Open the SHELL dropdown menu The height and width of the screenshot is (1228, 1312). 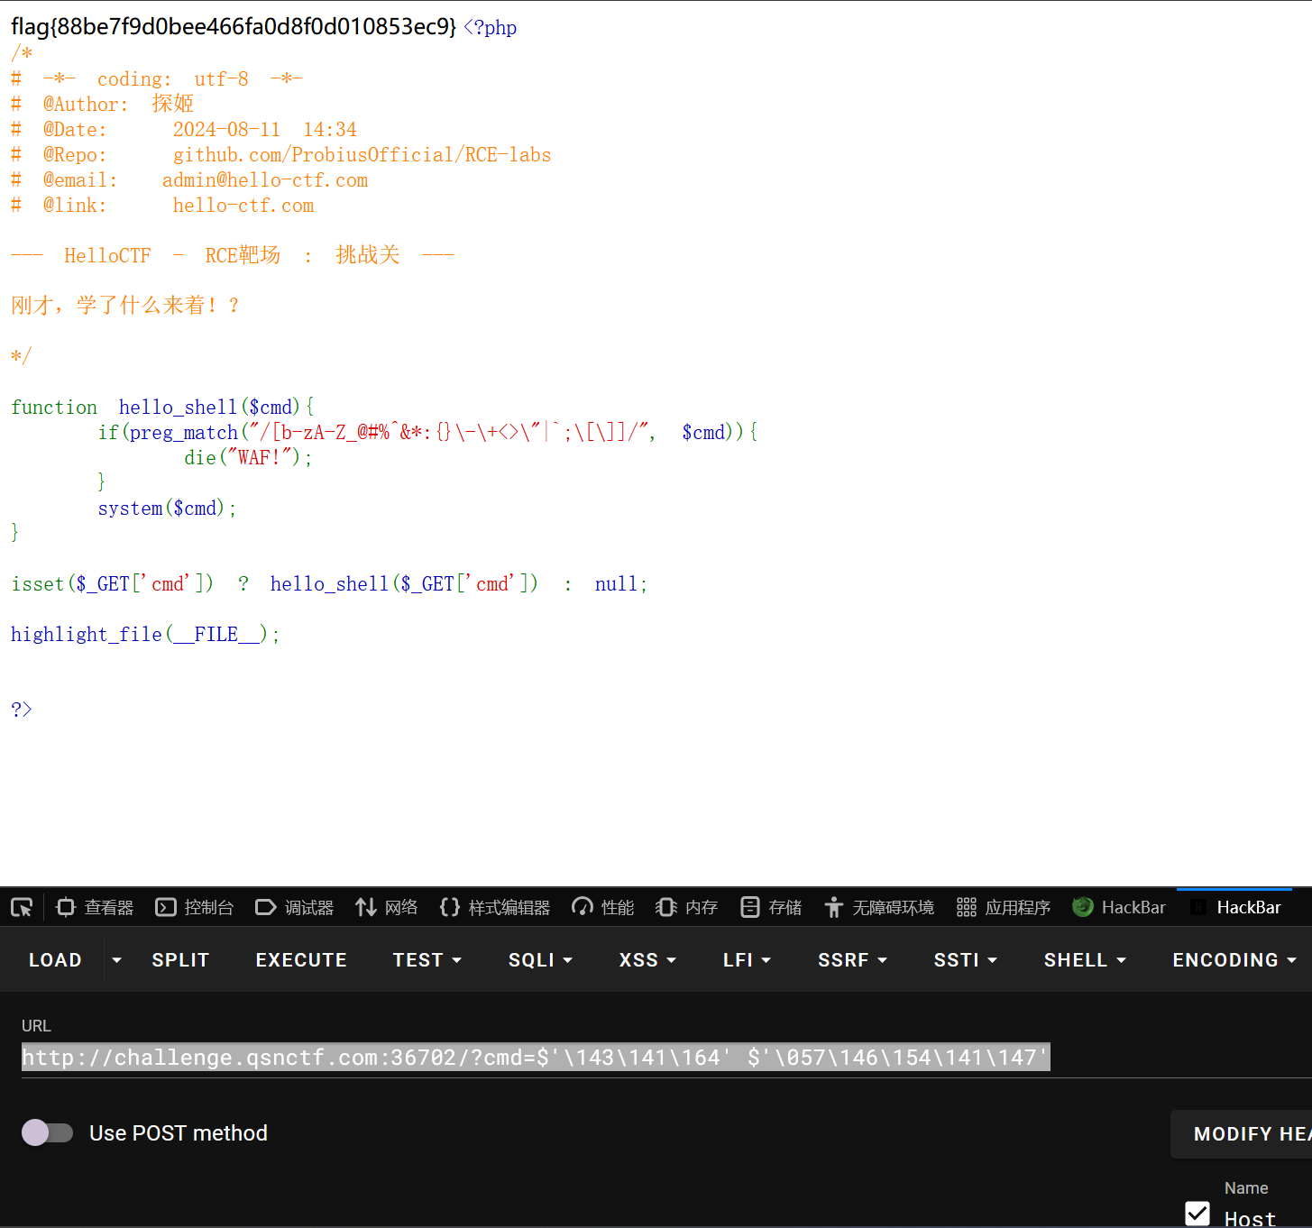[x=1085, y=960]
